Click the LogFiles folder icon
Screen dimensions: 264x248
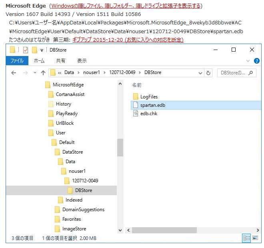(136, 96)
